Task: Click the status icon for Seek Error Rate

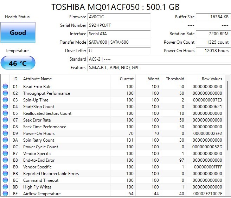Action: click(x=5, y=120)
